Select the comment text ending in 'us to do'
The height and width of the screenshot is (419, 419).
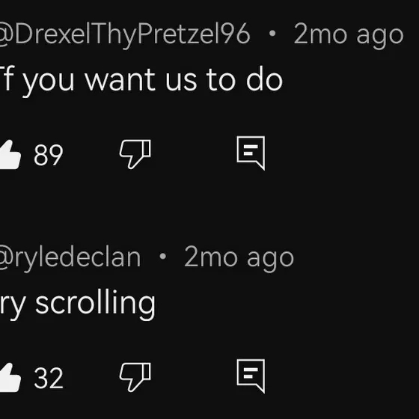coord(141,81)
